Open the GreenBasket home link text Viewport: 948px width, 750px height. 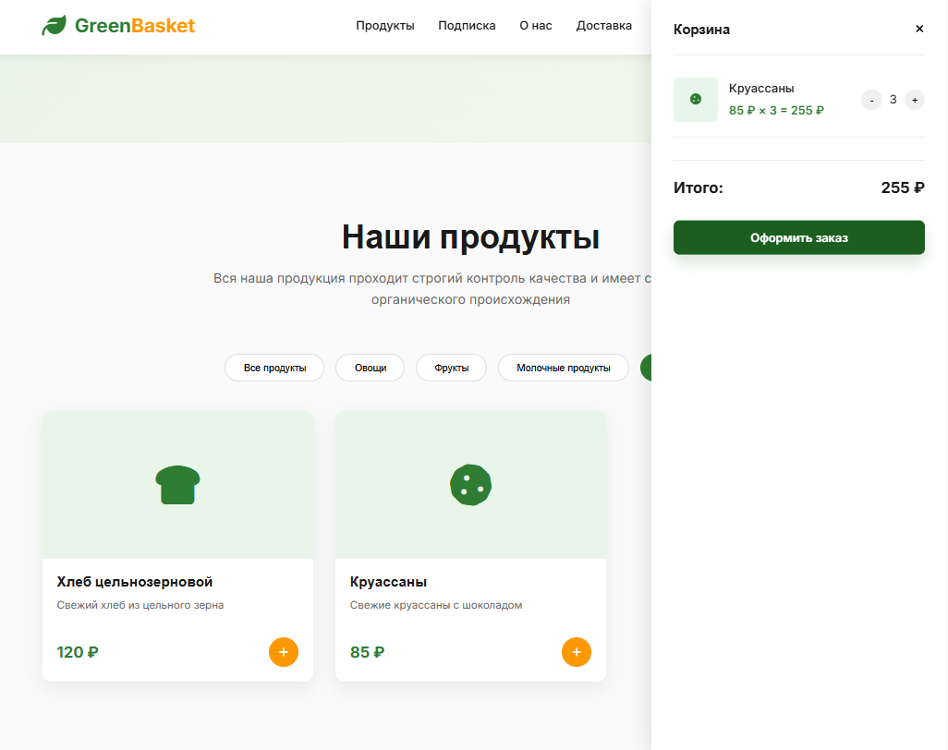pos(134,25)
